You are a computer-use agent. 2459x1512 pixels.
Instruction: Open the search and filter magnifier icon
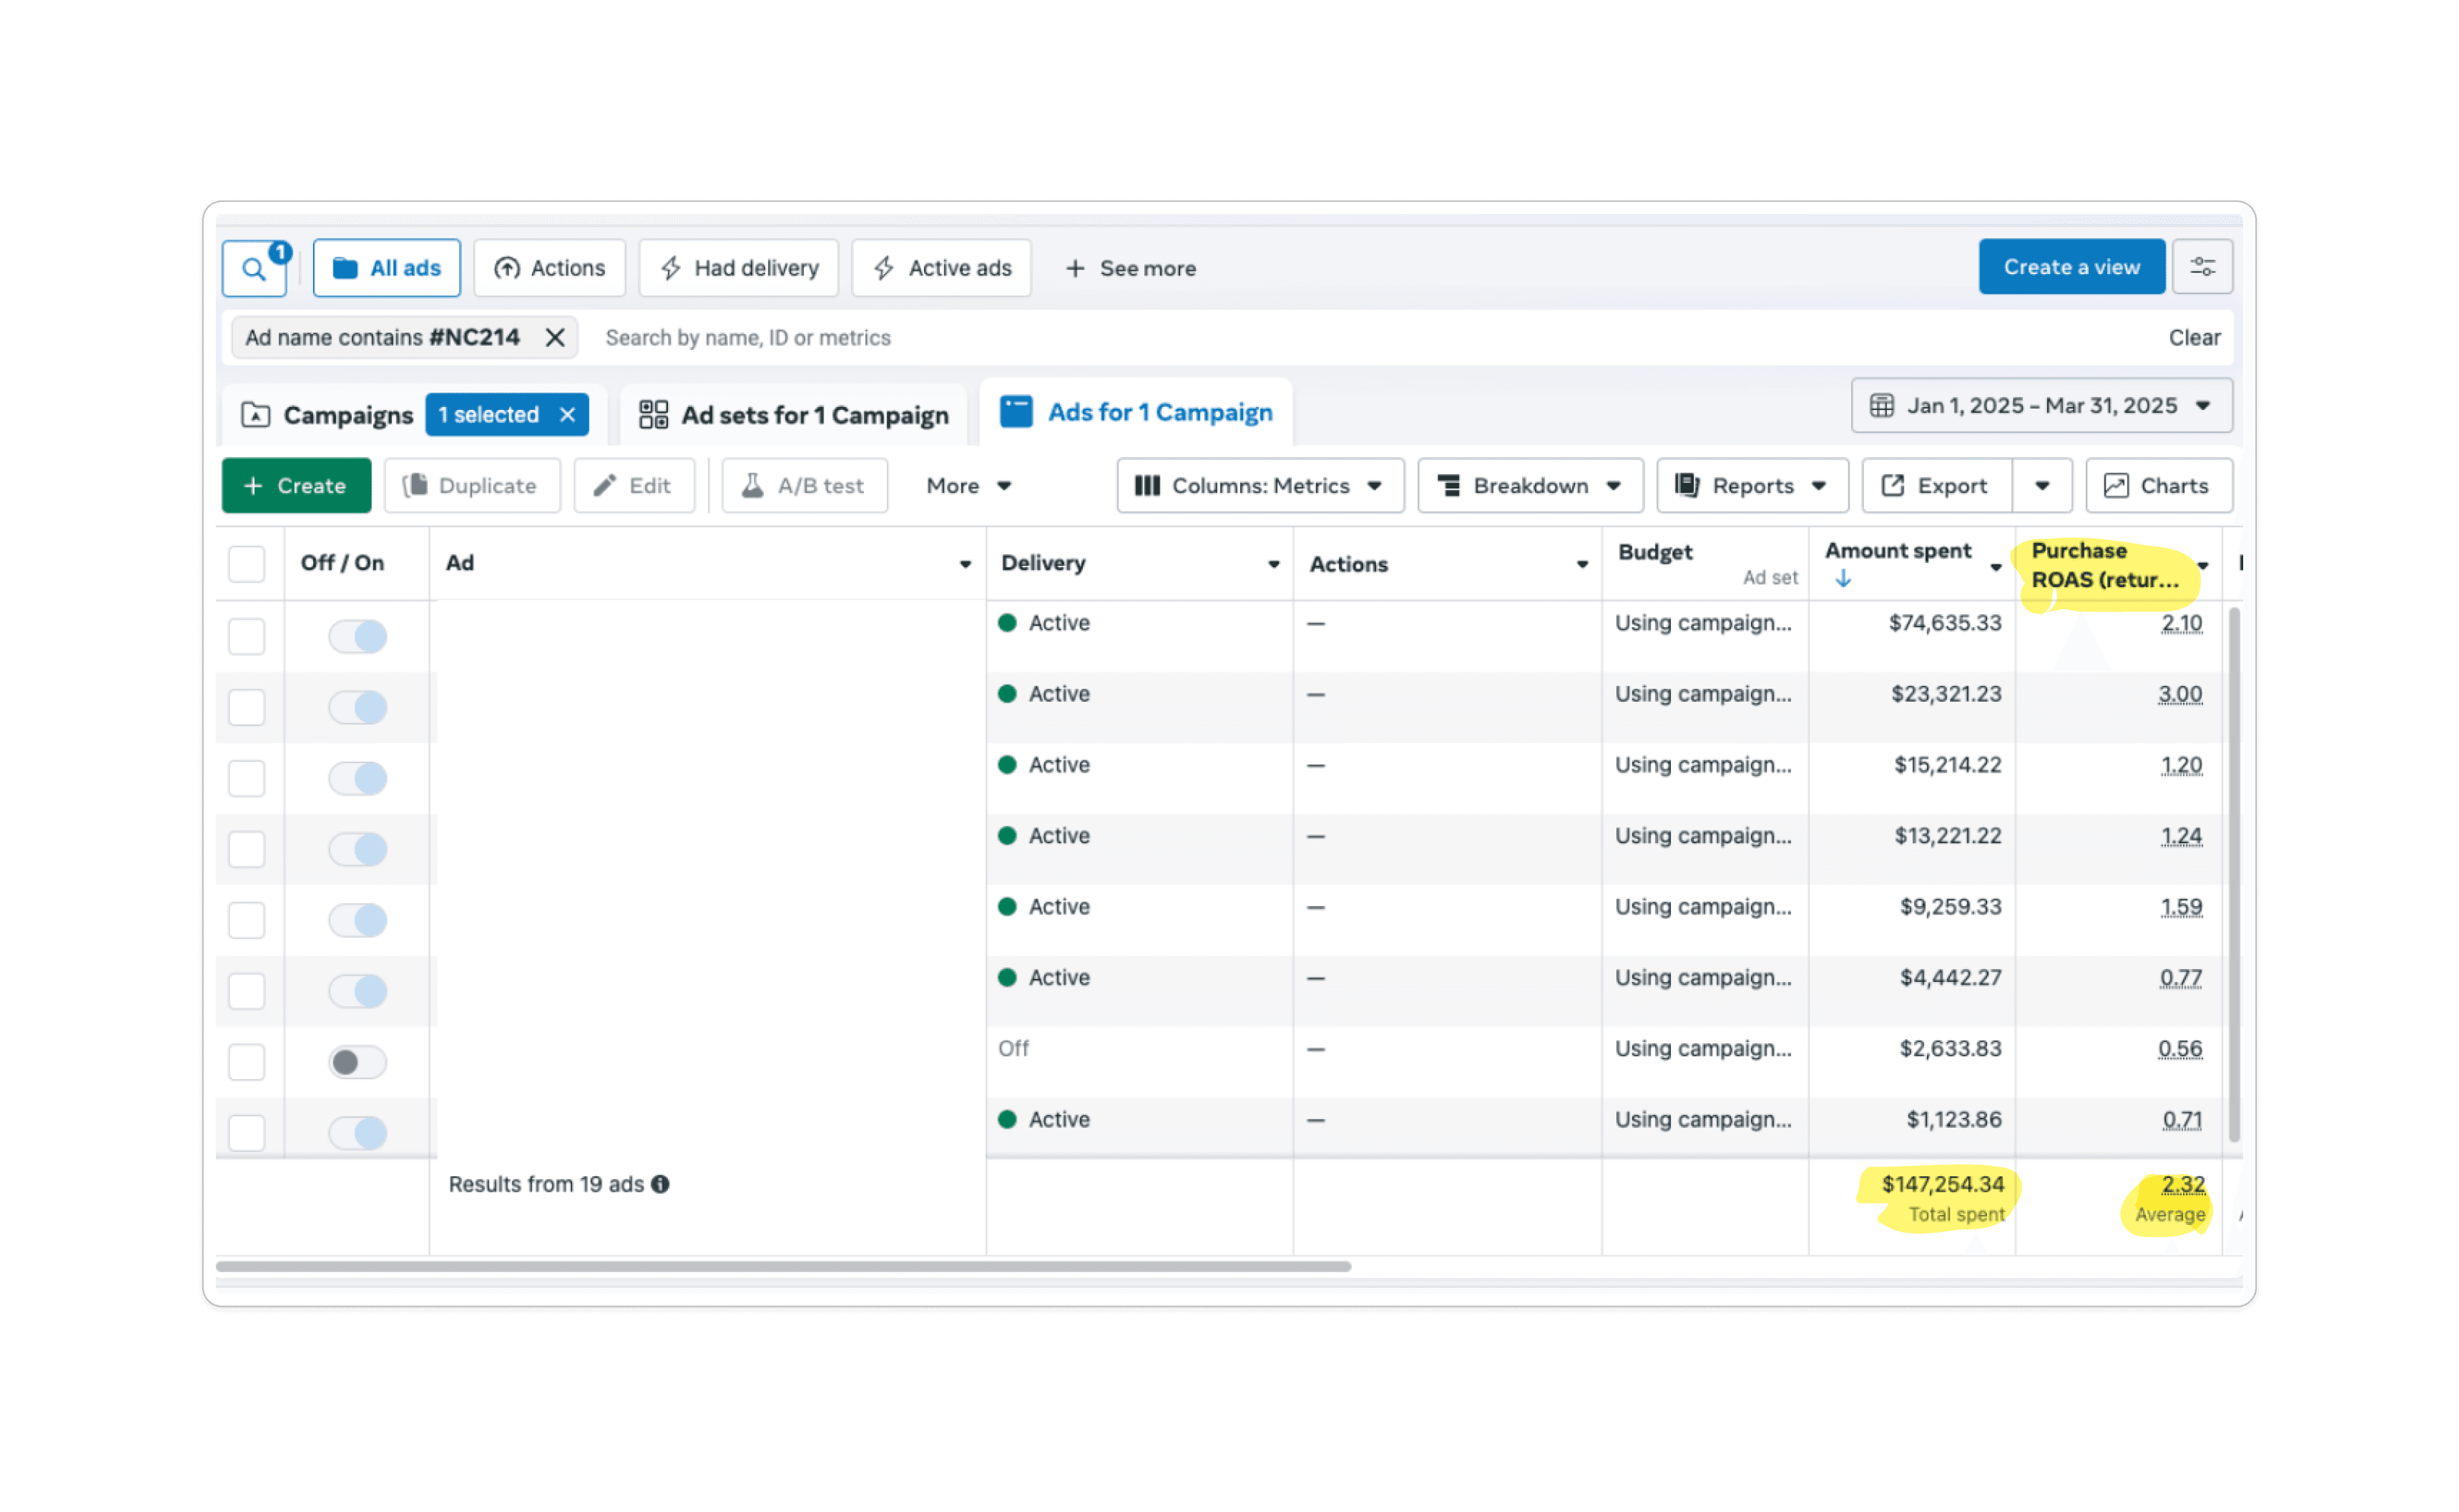254,268
